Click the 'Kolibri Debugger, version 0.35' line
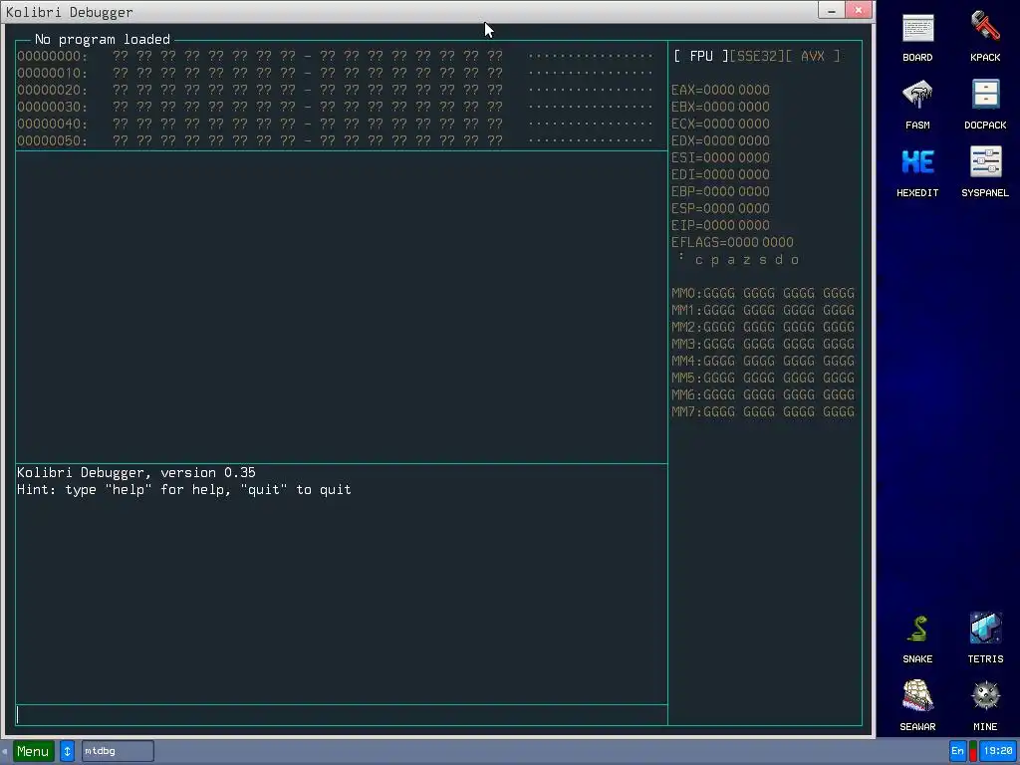 click(x=135, y=473)
